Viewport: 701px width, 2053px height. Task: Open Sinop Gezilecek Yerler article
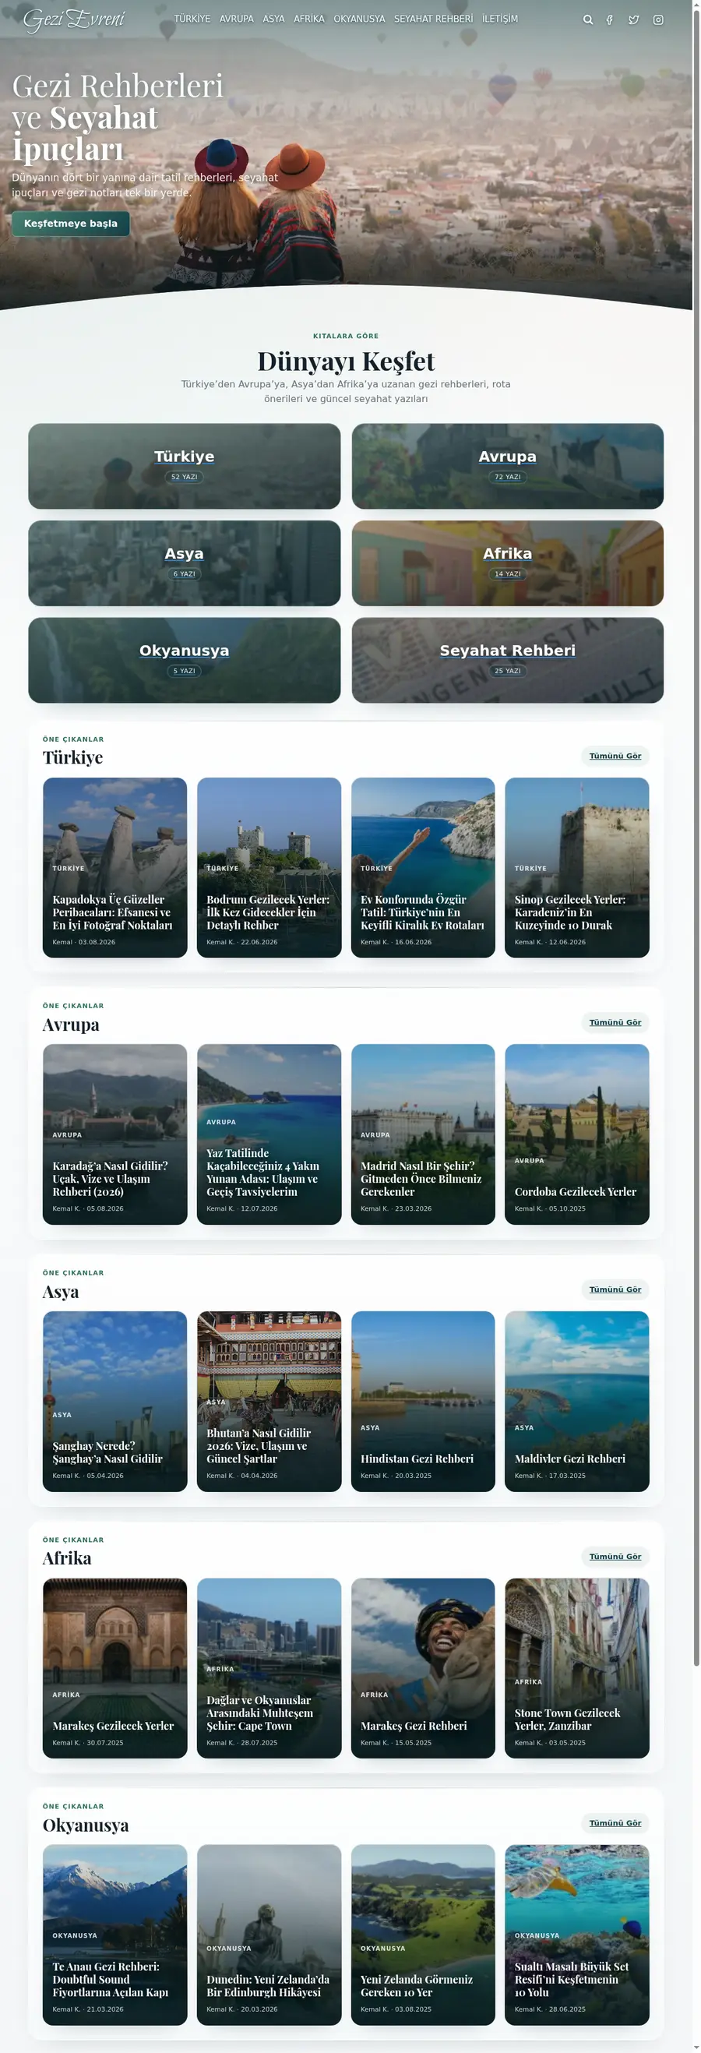576,867
